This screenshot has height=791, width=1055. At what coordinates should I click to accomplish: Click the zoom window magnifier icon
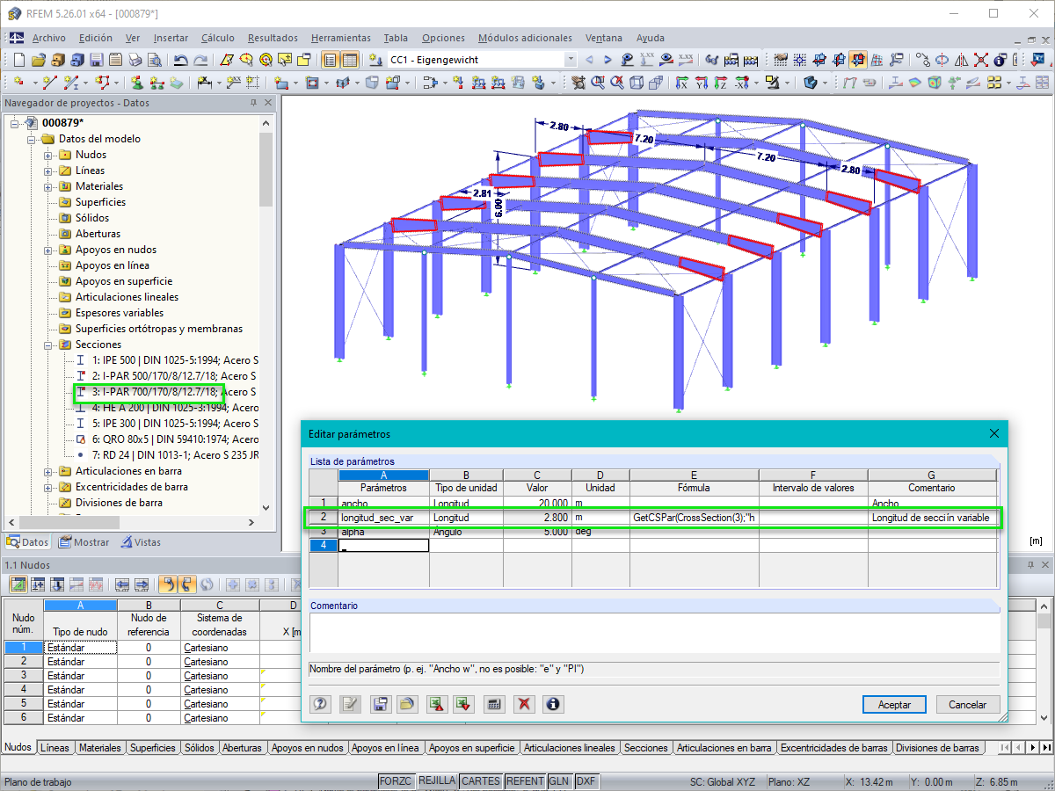click(598, 83)
